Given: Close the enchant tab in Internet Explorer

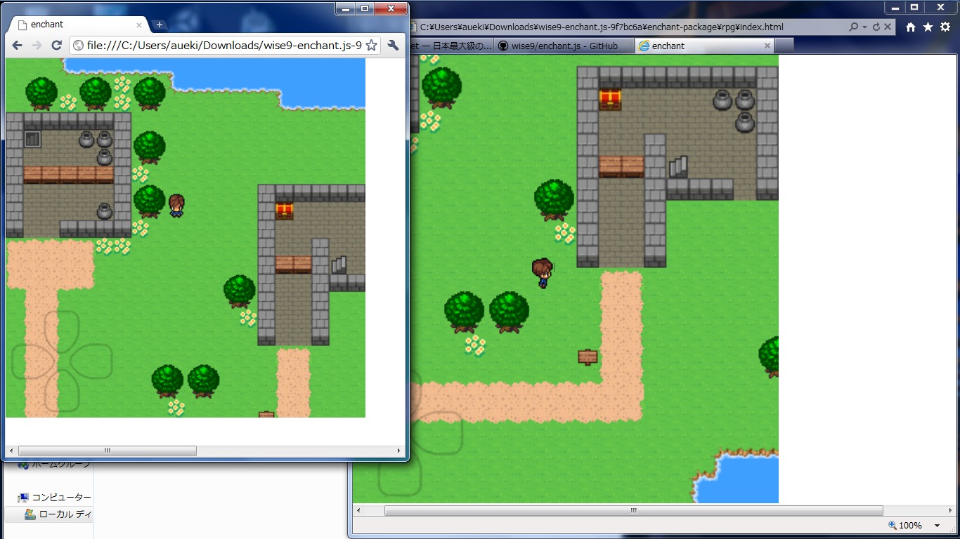Looking at the screenshot, I should (x=767, y=46).
